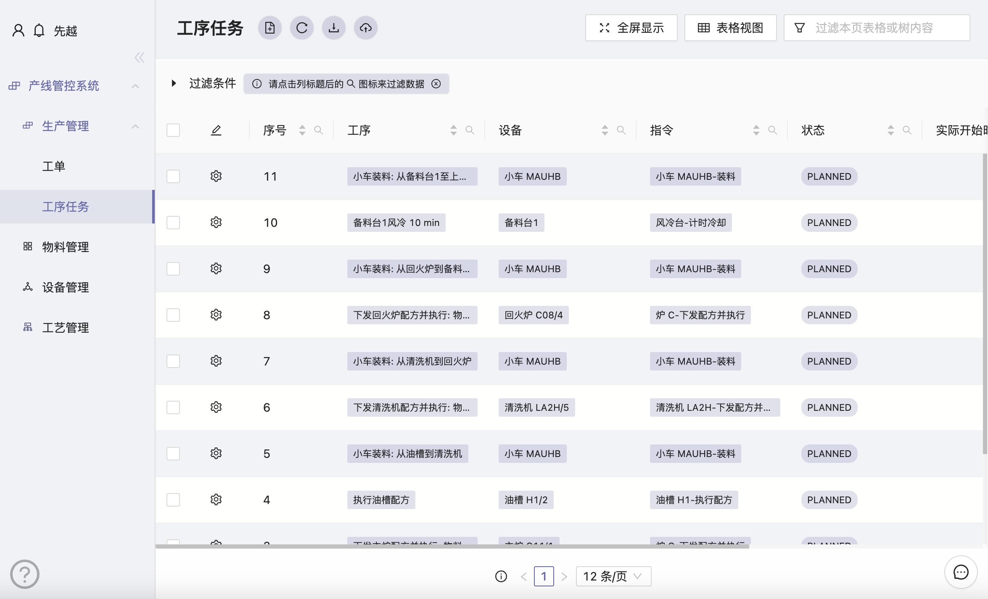Click the new document icon beside 工序任务
The width and height of the screenshot is (988, 599).
coord(270,28)
